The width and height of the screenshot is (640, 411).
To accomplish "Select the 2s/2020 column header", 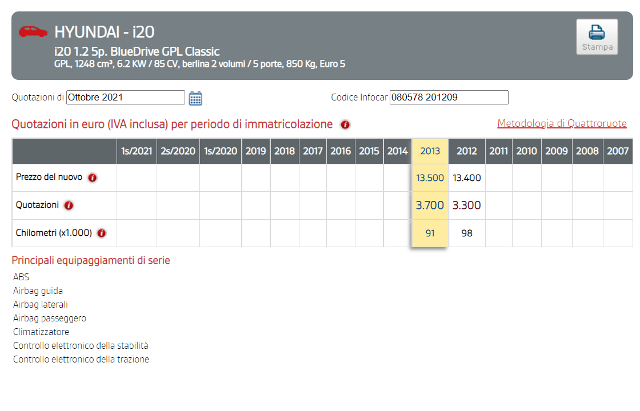I will (x=178, y=151).
